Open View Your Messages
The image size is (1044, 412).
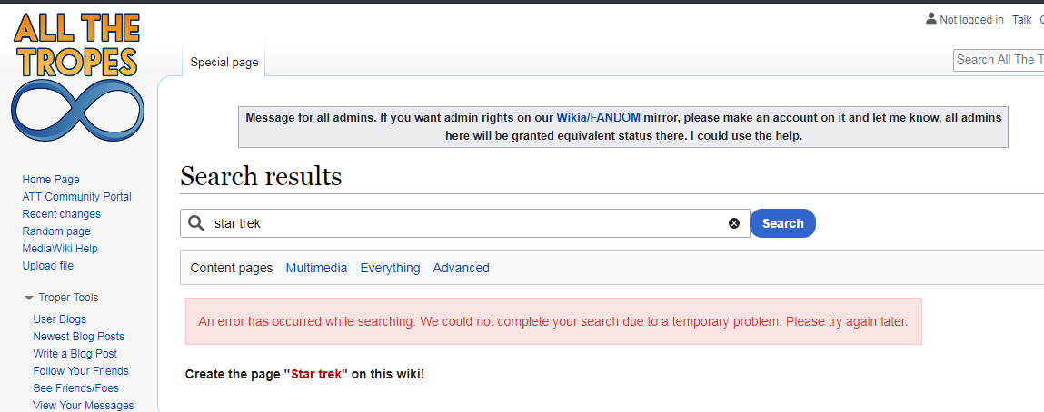pyautogui.click(x=84, y=406)
